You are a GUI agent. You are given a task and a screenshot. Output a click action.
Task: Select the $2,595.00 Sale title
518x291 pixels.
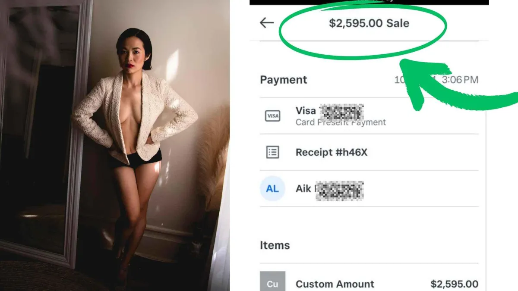(x=369, y=23)
